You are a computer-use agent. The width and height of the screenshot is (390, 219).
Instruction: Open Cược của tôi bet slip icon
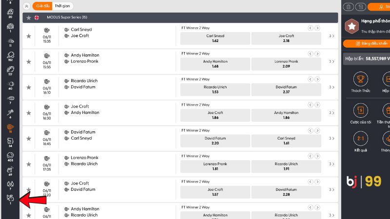360,110
